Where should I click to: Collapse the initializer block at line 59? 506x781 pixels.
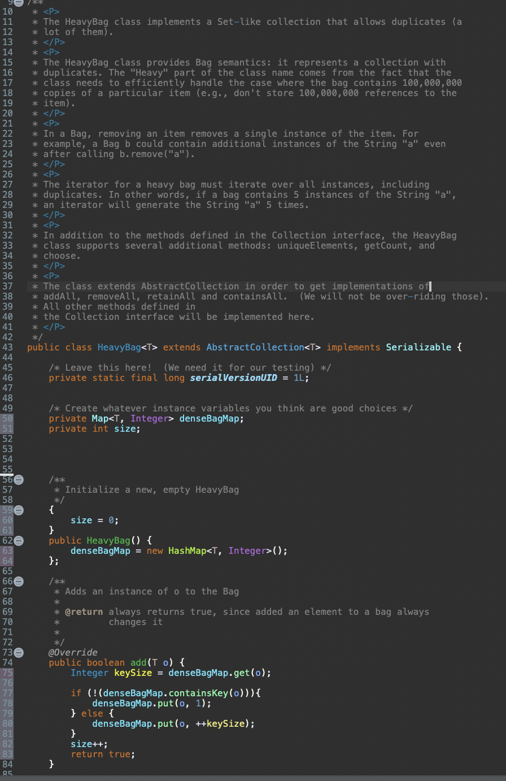pyautogui.click(x=18, y=510)
